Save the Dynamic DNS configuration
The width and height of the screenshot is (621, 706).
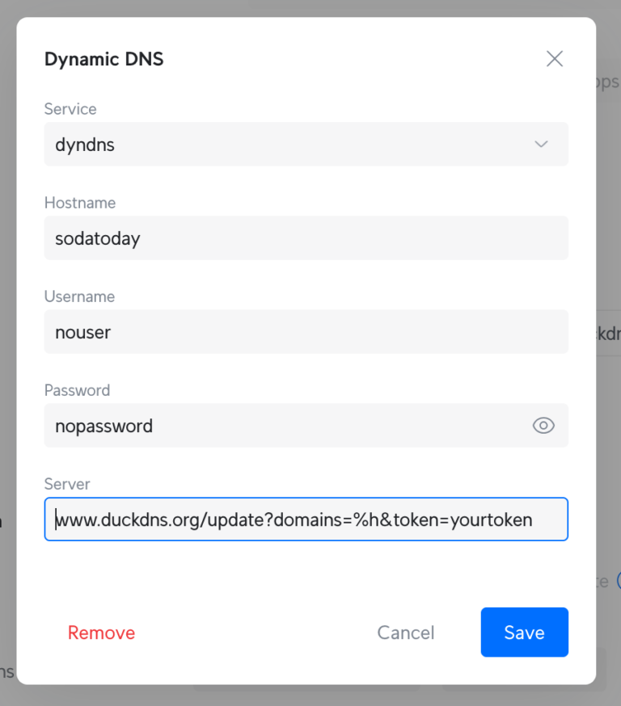click(x=524, y=632)
